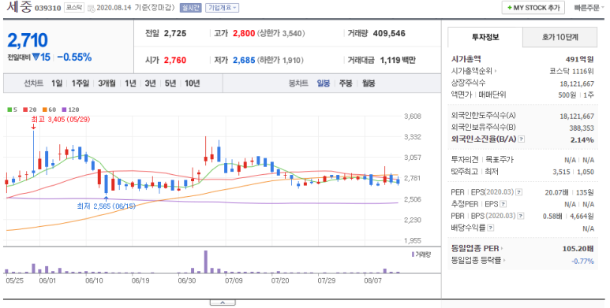
Task: Click the purple 120-day moving average legend
Action: coord(70,109)
